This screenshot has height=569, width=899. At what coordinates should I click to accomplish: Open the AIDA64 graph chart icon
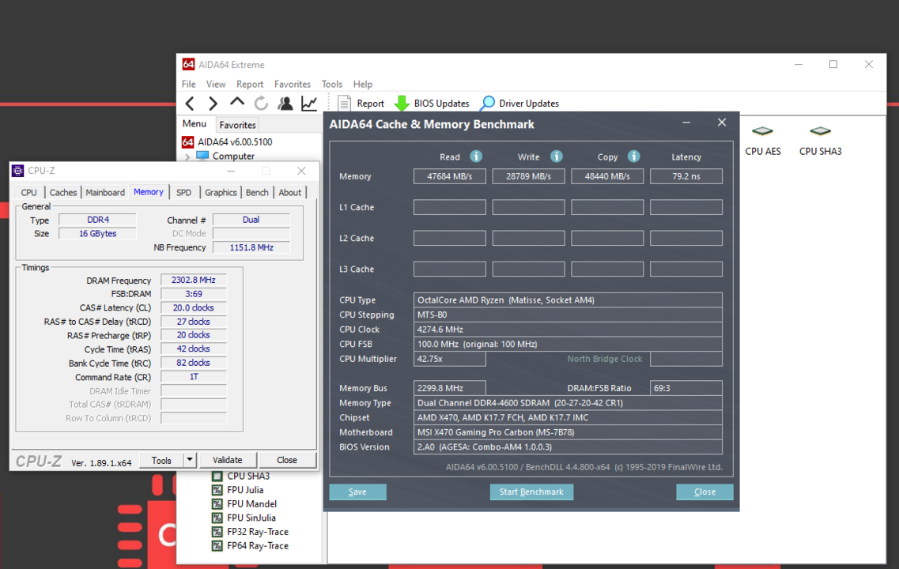pos(309,104)
